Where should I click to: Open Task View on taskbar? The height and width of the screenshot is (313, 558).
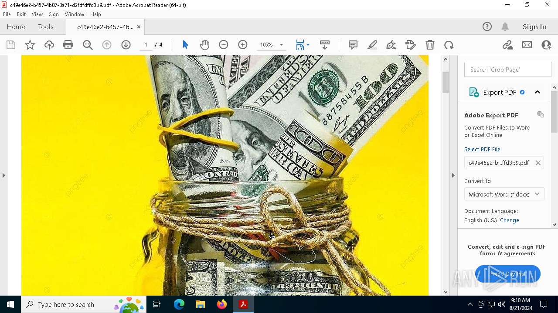tap(157, 304)
